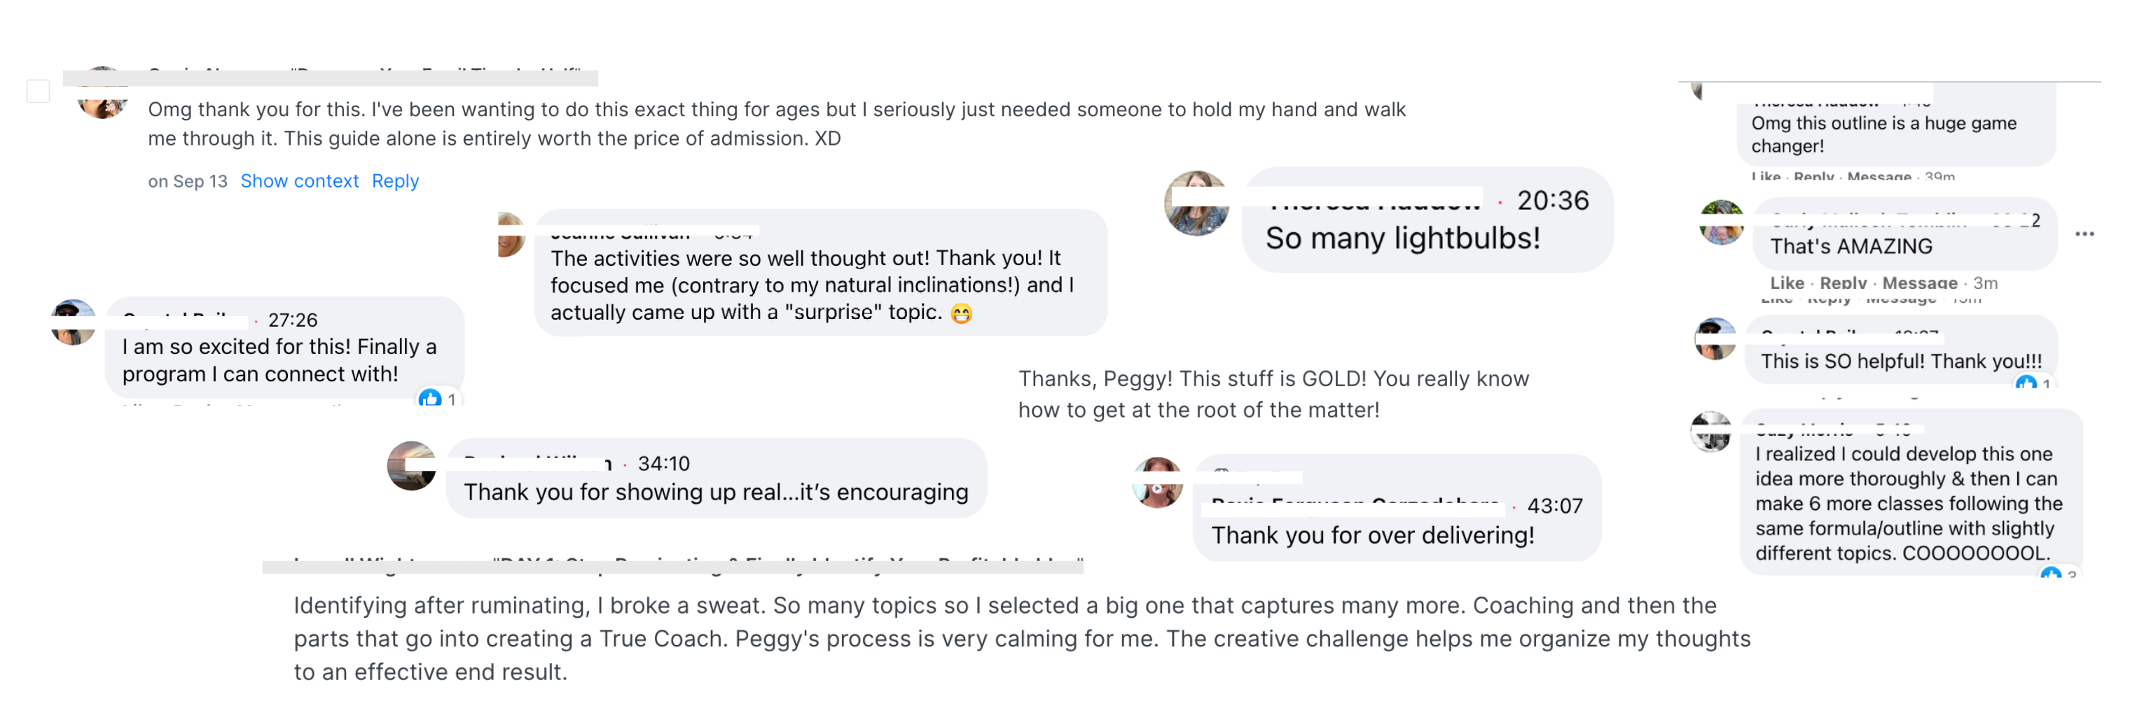
Task: Click the blue 'Reply' link after Show context
Action: [x=395, y=181]
